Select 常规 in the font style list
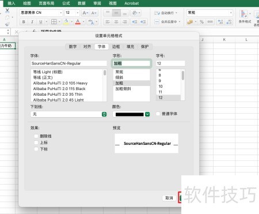Viewport: 259px width, 214px height. tap(132, 72)
